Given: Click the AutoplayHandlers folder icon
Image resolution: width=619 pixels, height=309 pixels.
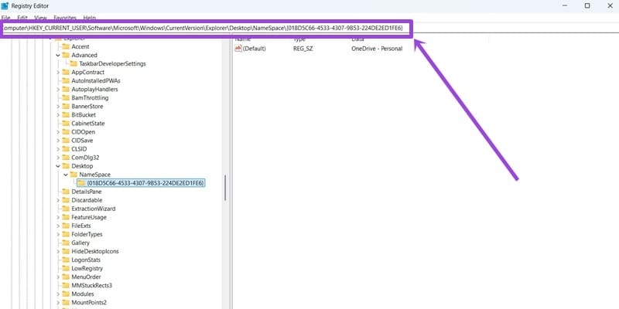Looking at the screenshot, I should tap(66, 89).
